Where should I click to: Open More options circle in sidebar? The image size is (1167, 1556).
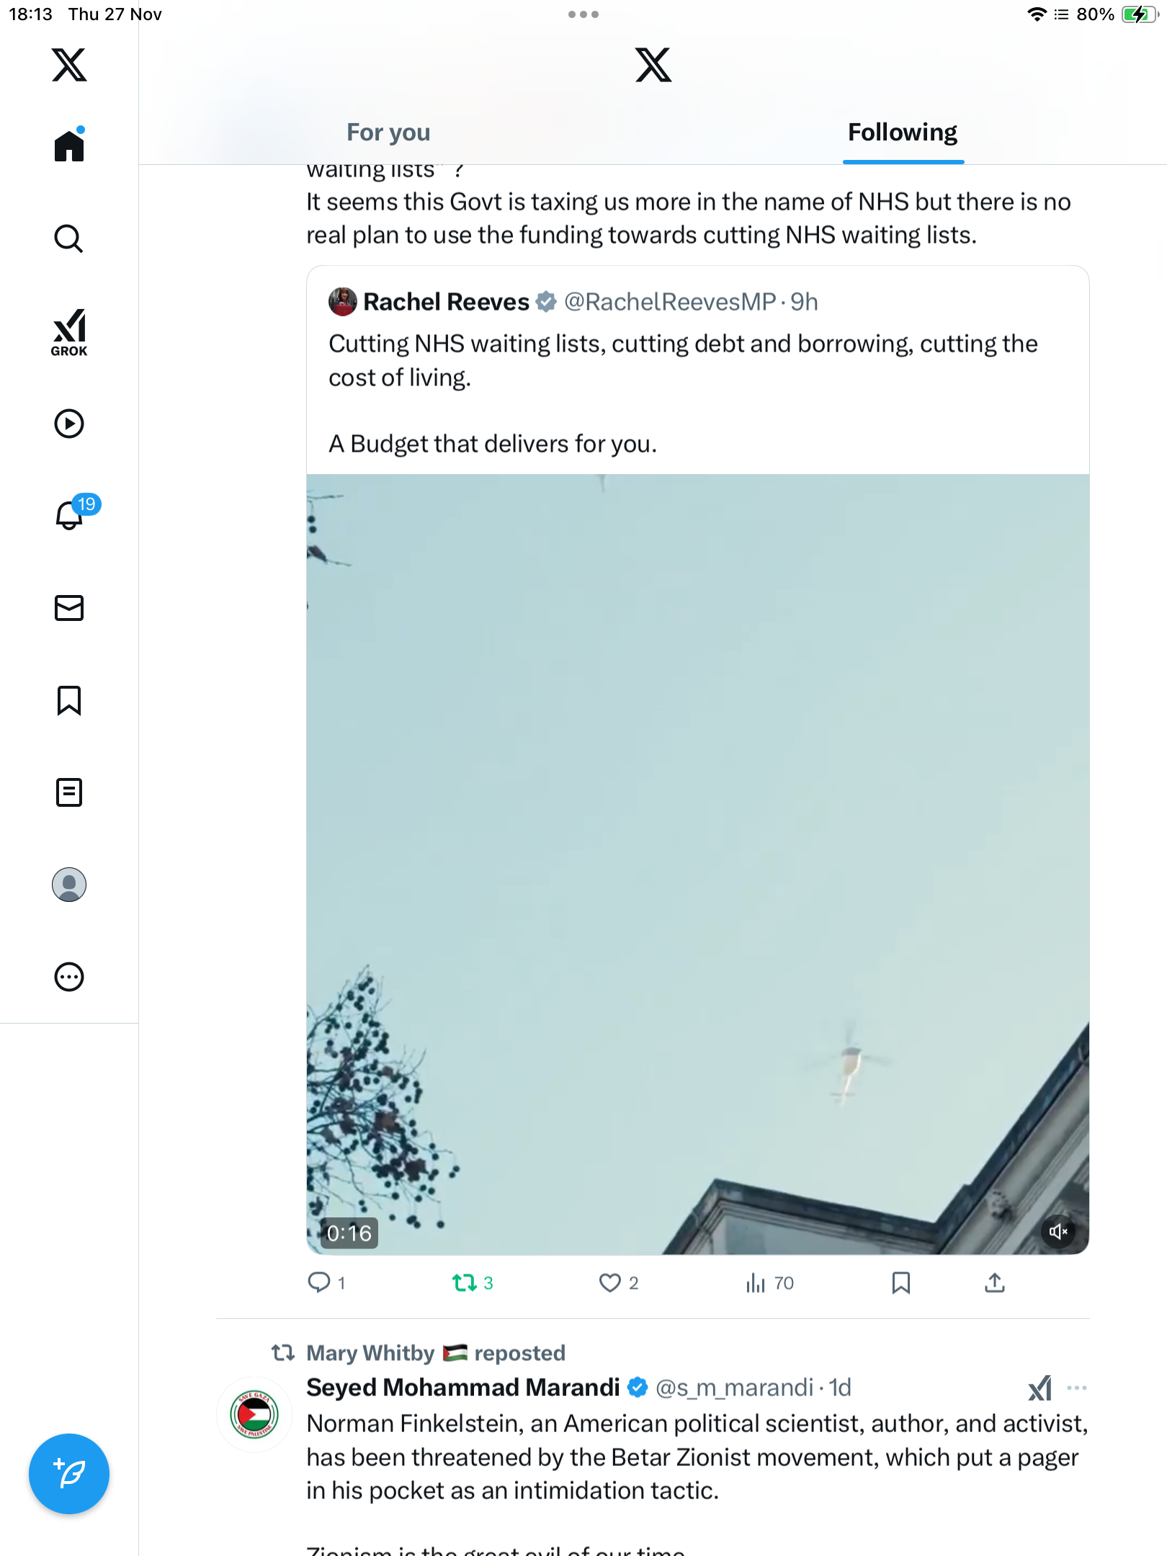click(69, 977)
